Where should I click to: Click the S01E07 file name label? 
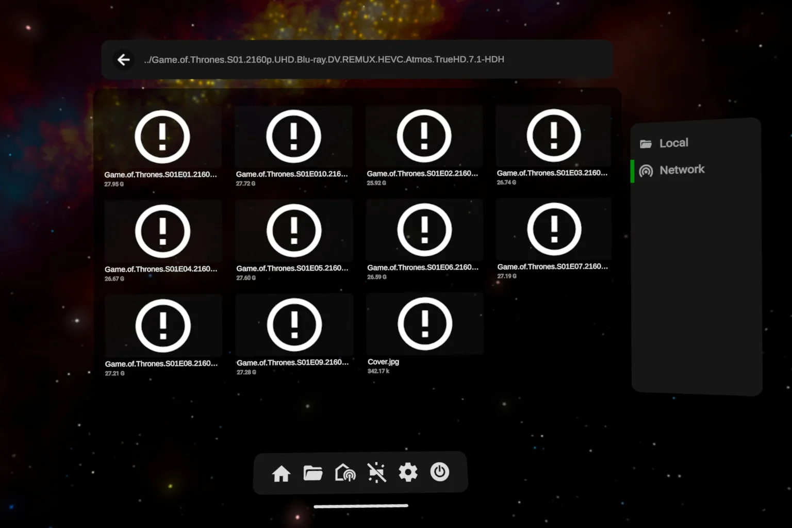coord(553,267)
